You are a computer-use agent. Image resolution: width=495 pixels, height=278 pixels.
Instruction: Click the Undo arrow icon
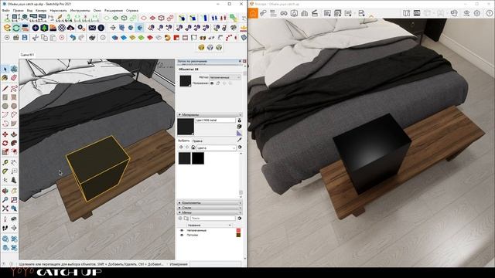(x=73, y=38)
